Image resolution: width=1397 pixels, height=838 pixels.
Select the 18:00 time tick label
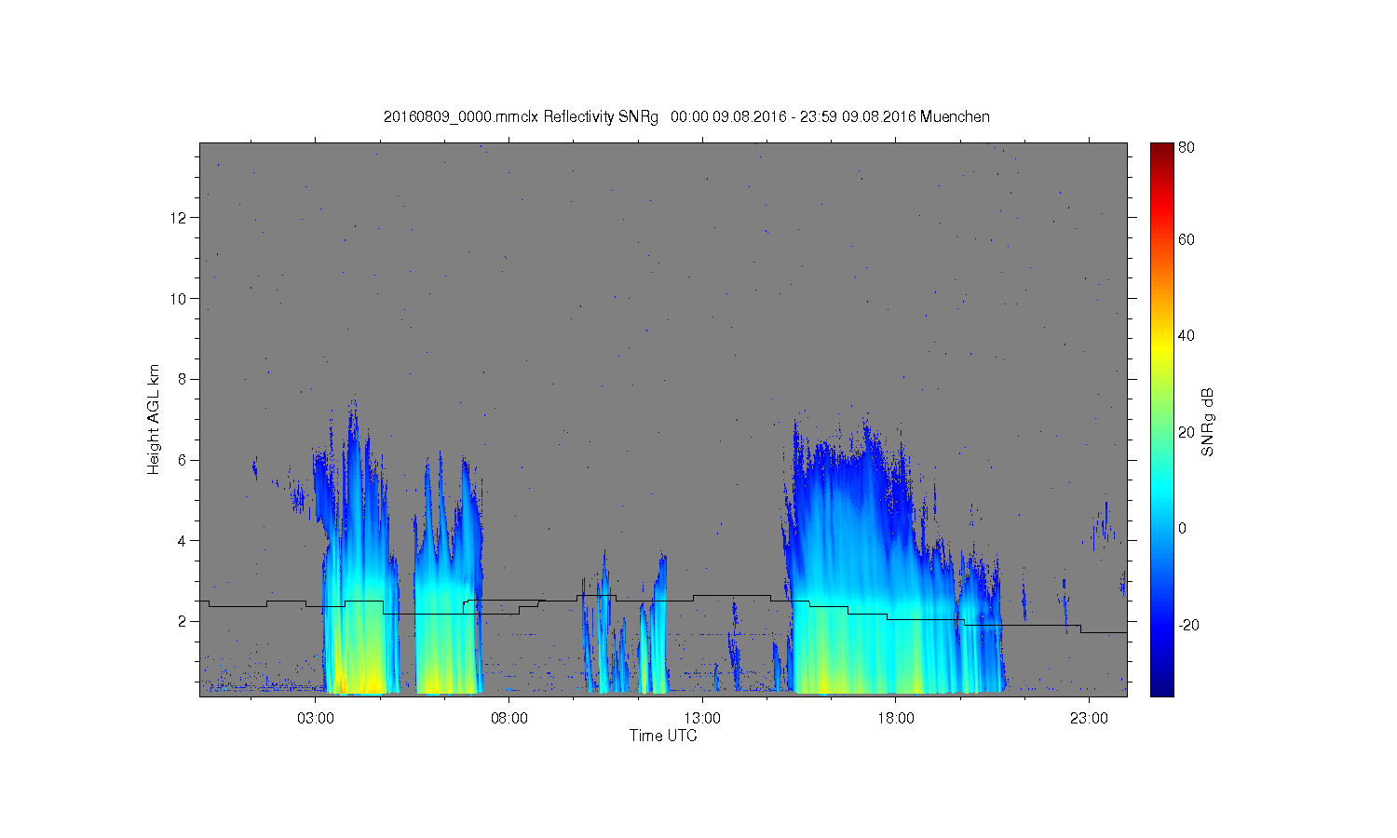tap(896, 718)
